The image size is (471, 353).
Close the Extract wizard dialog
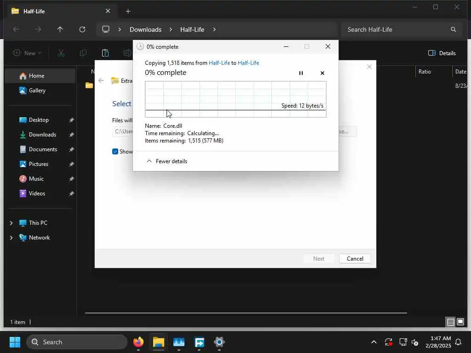[369, 67]
